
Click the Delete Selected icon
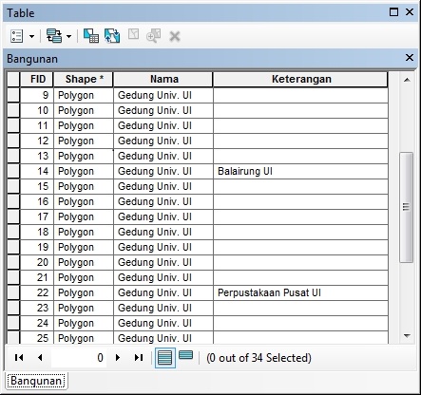coord(175,36)
